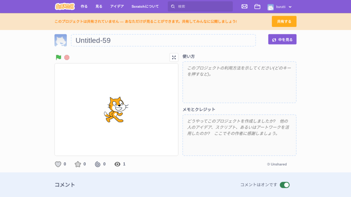Screen dimensions: 351x197
Task: Click the Unshared status text
Action: [279, 164]
